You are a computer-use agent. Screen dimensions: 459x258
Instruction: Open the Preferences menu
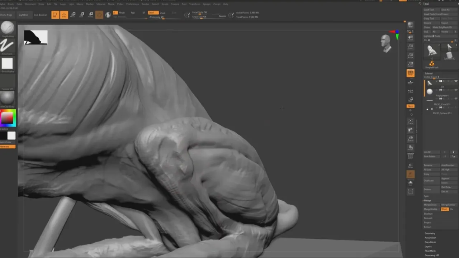pos(132,4)
